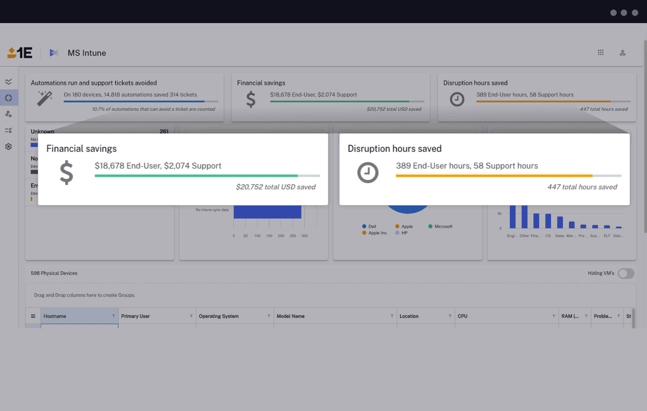Click the MS Intune title in the header
647x411 pixels.
pyautogui.click(x=87, y=53)
